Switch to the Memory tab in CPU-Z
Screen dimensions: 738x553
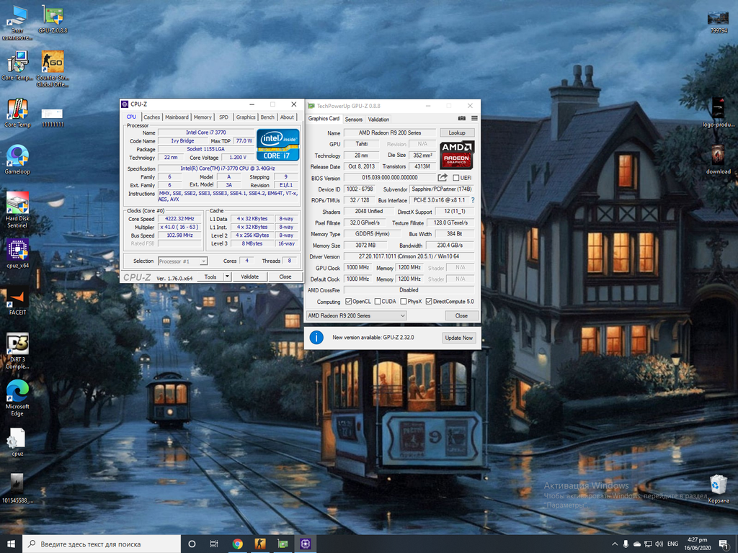coord(203,117)
